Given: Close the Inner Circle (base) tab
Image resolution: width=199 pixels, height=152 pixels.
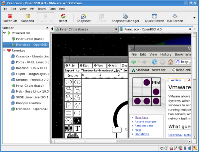Looking at the screenshot, I should click(x=116, y=29).
